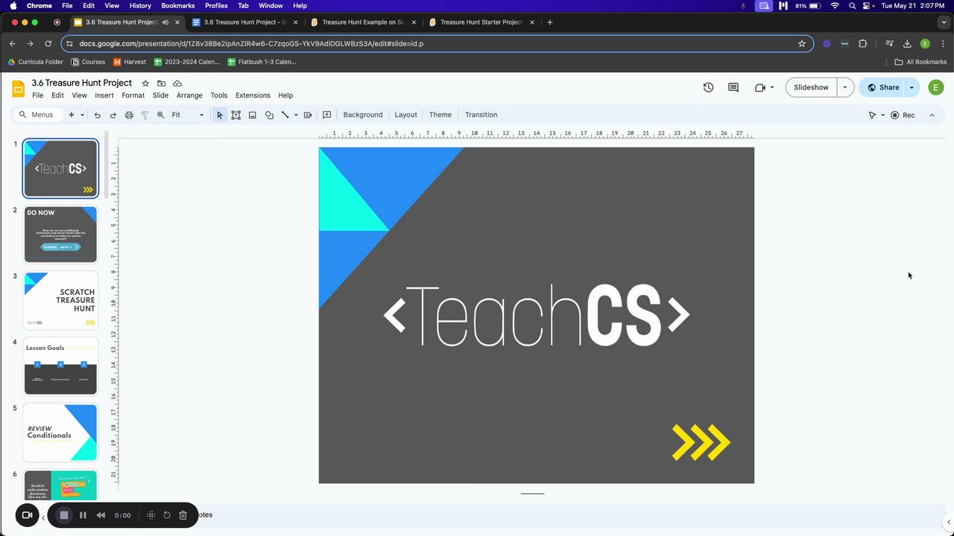The image size is (954, 536).
Task: Expand the Meet camera dropdown arrow
Action: click(771, 87)
